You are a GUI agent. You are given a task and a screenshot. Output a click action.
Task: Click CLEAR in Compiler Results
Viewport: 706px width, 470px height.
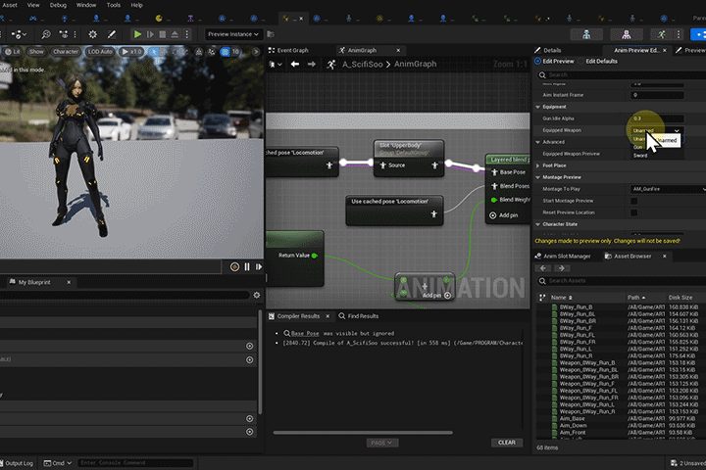click(507, 443)
